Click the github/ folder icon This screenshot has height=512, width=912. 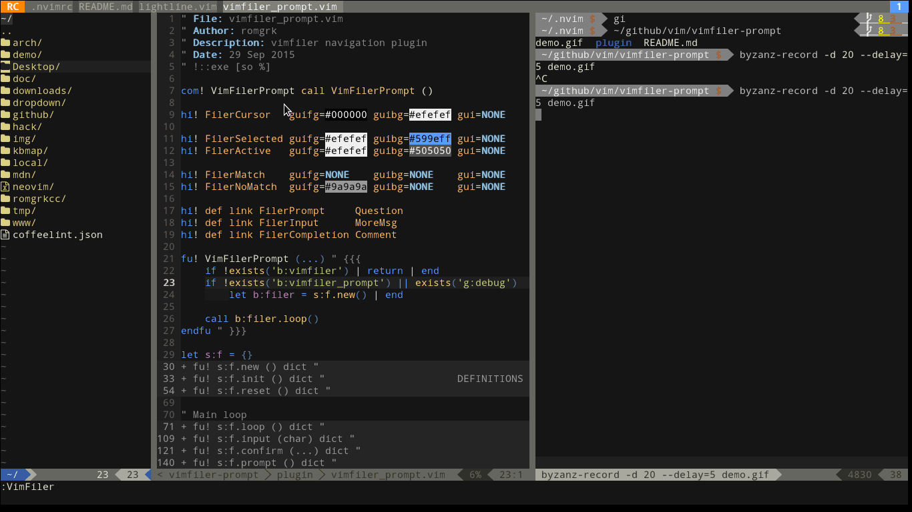point(5,115)
